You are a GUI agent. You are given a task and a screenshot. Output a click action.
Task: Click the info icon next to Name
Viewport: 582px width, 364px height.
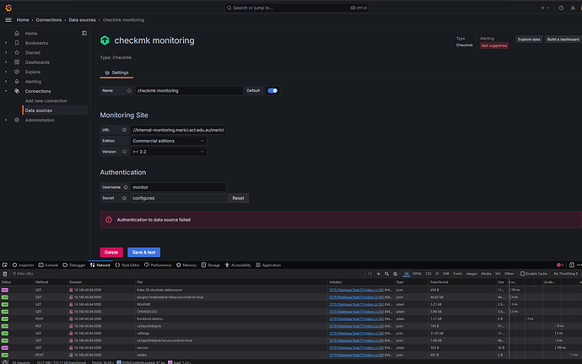(x=129, y=90)
